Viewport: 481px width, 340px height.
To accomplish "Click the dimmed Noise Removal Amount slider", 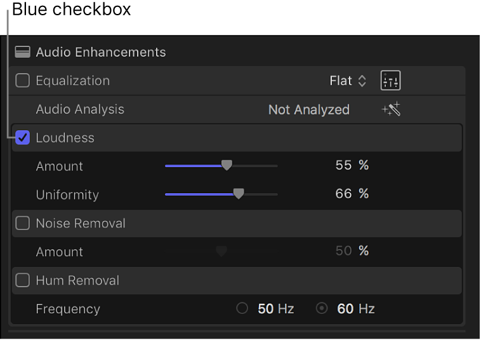I will point(221,252).
